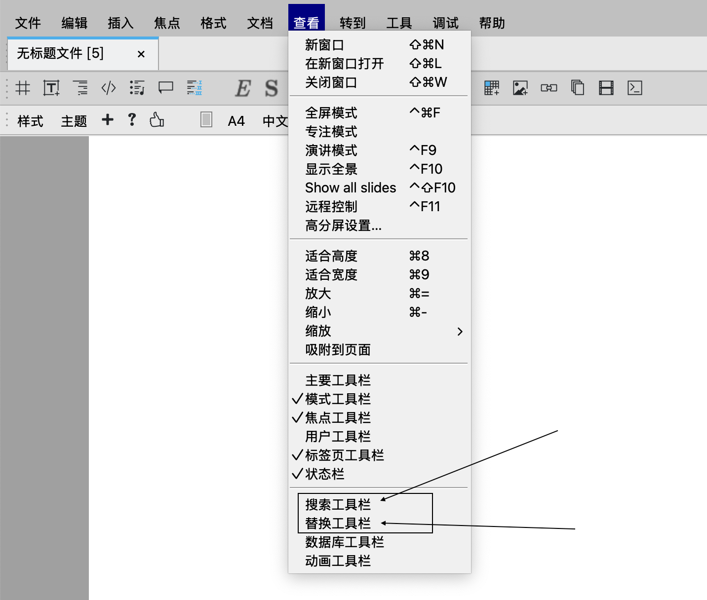Click the thumbs-up icon in focus toolbar

tap(157, 120)
